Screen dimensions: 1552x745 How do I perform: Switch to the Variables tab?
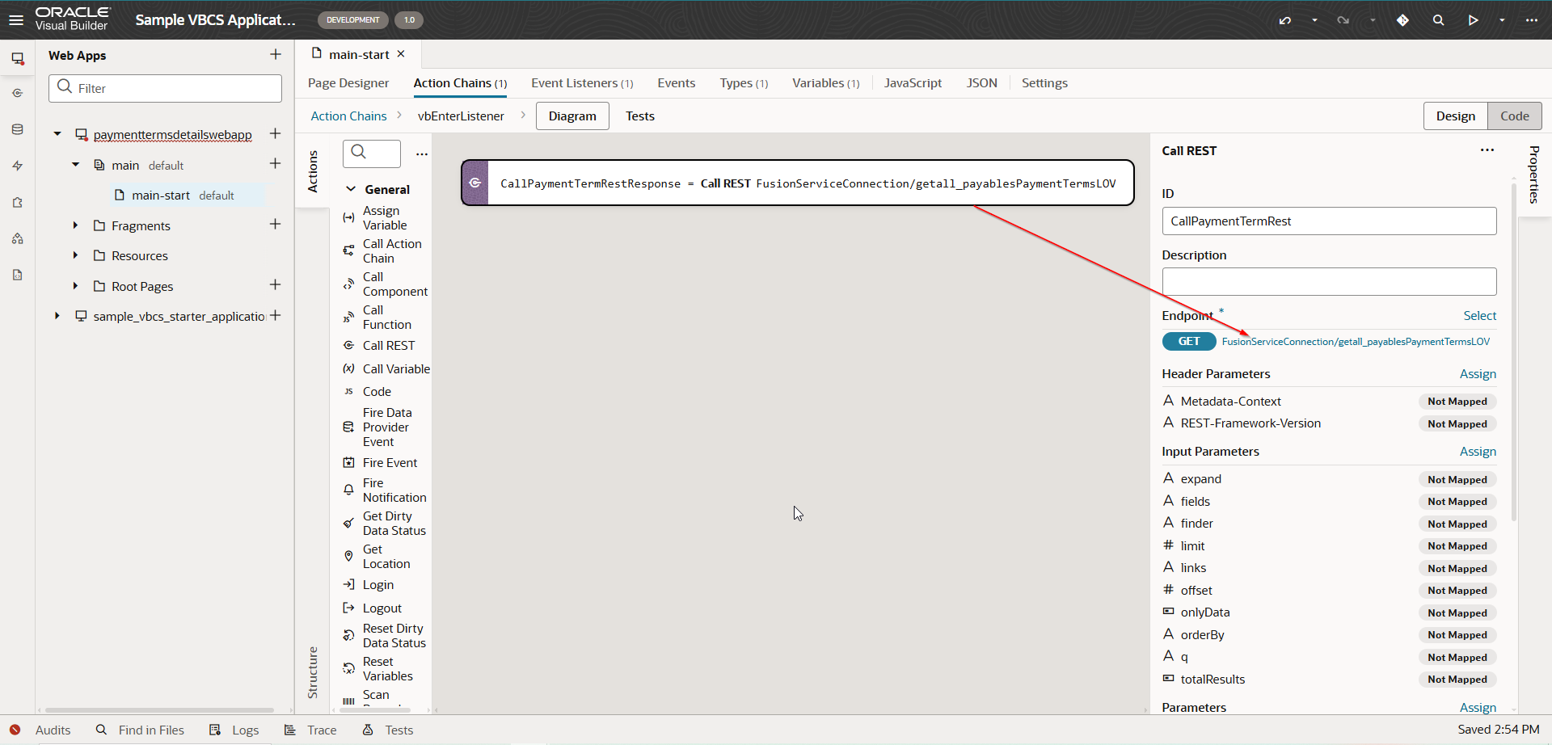click(825, 83)
